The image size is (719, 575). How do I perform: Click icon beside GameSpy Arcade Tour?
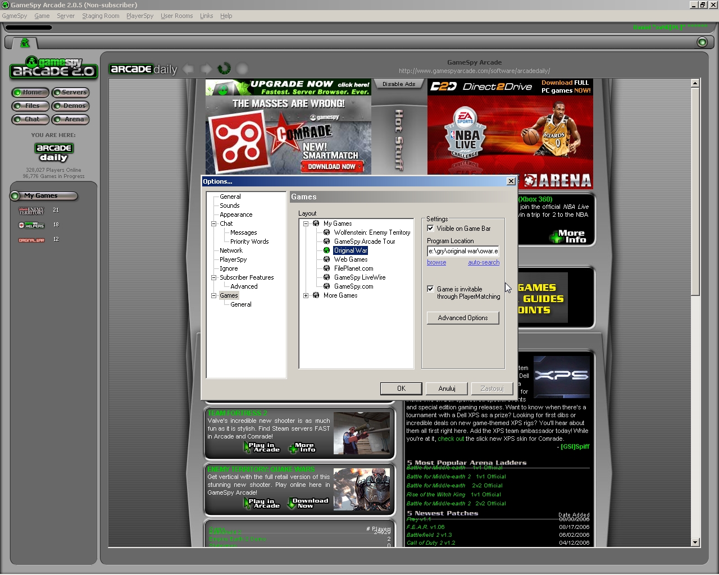(x=326, y=241)
